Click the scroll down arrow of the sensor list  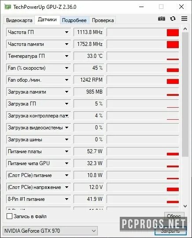click(x=185, y=206)
